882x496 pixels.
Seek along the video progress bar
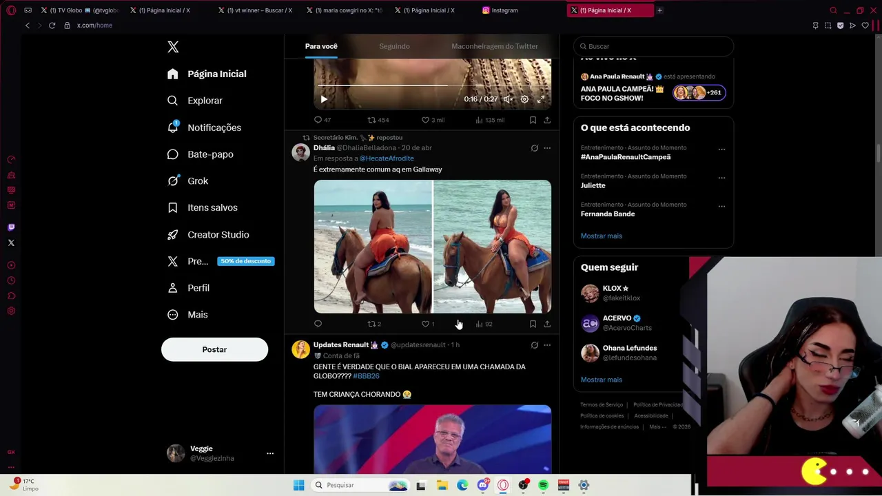tap(432, 85)
